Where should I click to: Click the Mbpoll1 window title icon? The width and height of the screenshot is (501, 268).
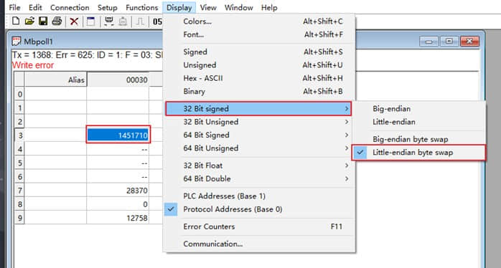point(17,41)
